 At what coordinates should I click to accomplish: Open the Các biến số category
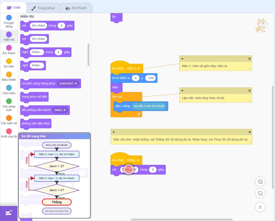(x=9, y=120)
